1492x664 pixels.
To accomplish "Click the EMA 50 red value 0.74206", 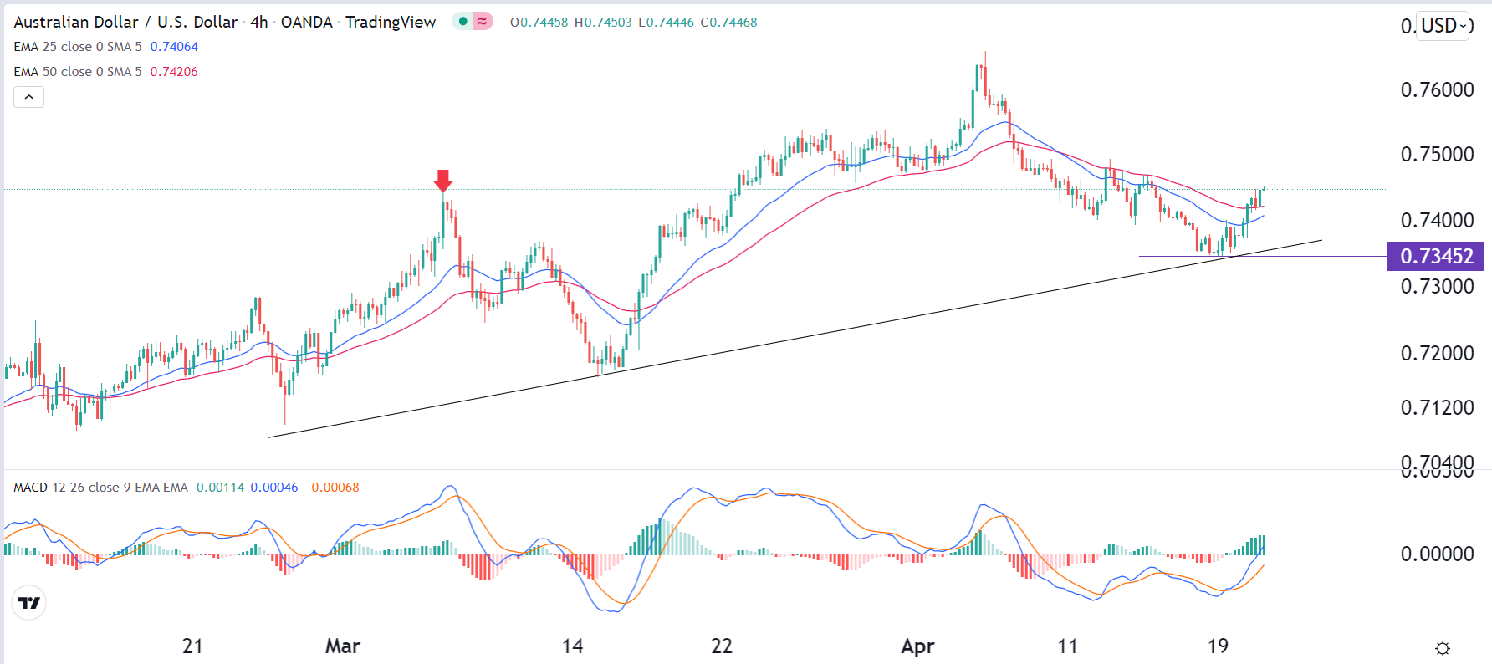I will (174, 72).
